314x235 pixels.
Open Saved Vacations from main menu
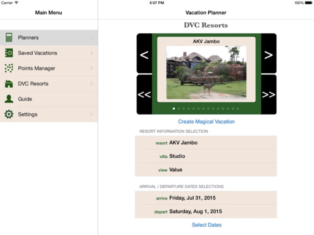(x=49, y=53)
